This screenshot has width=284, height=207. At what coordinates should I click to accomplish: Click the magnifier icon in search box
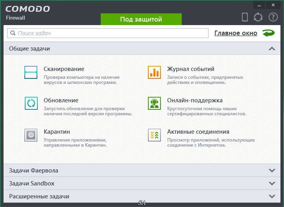(13, 33)
